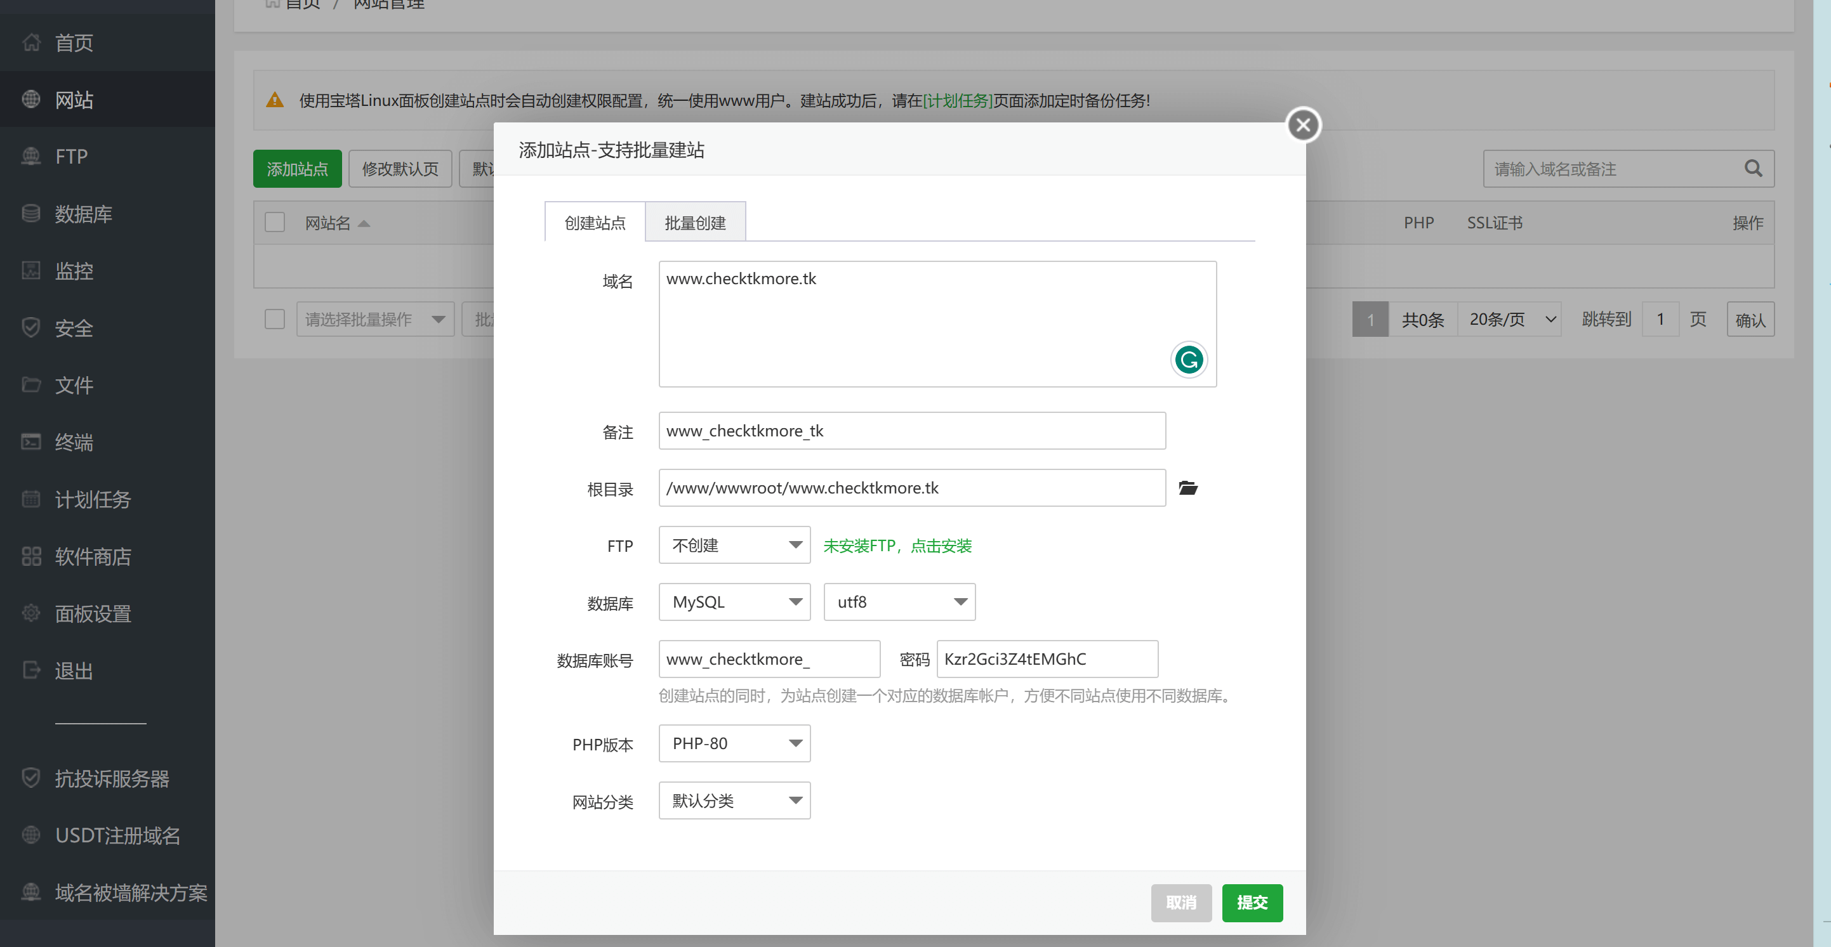Image resolution: width=1831 pixels, height=947 pixels.
Task: Open the 20条/页 page size dropdown
Action: click(x=1510, y=319)
